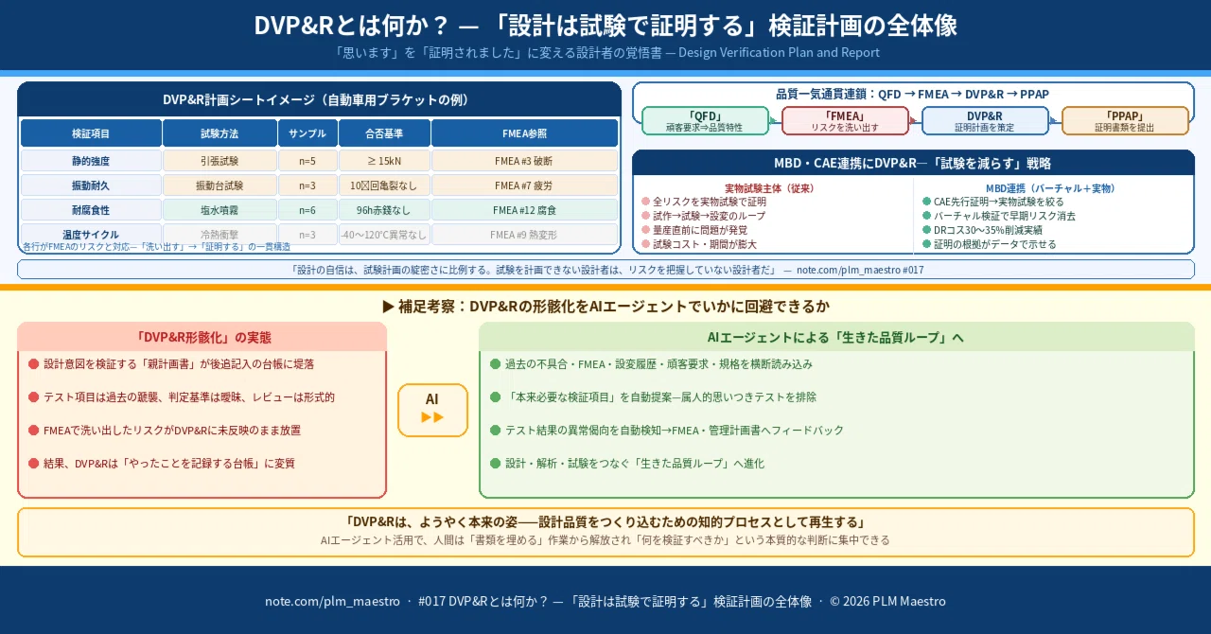The image size is (1211, 634).
Task: Select the 静的強度 row label
Action: point(91,161)
